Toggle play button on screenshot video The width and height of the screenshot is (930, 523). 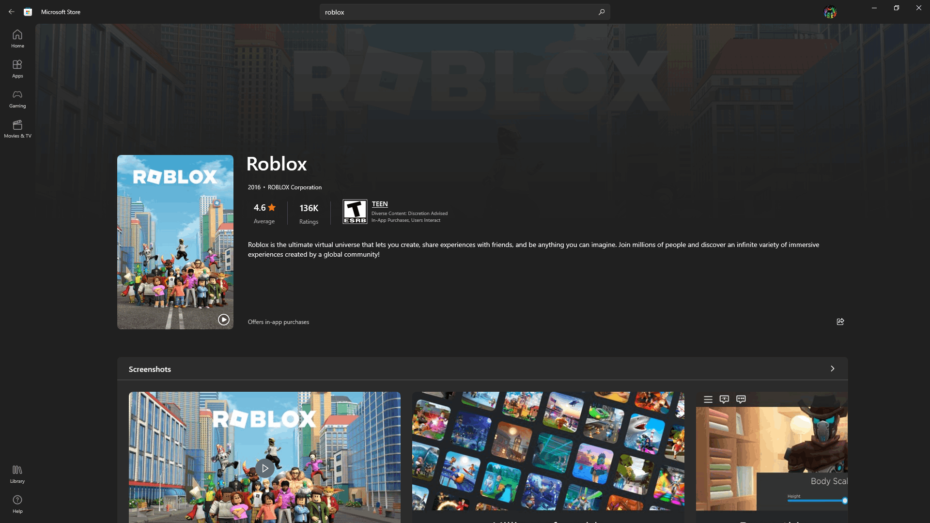click(264, 468)
